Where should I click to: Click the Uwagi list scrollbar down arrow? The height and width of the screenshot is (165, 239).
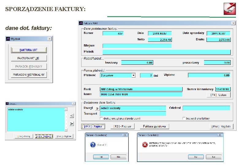[66, 130]
